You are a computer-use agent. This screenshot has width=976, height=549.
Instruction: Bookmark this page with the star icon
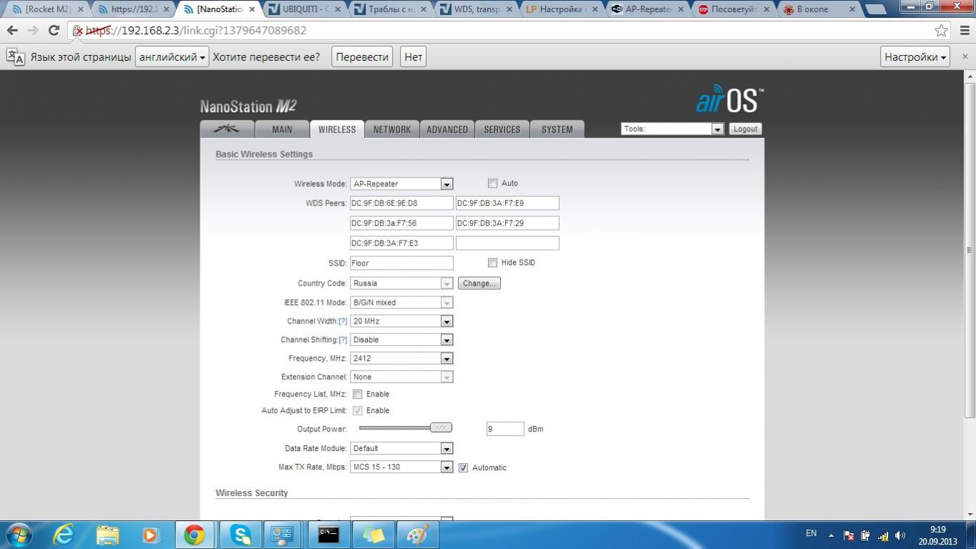[x=942, y=31]
